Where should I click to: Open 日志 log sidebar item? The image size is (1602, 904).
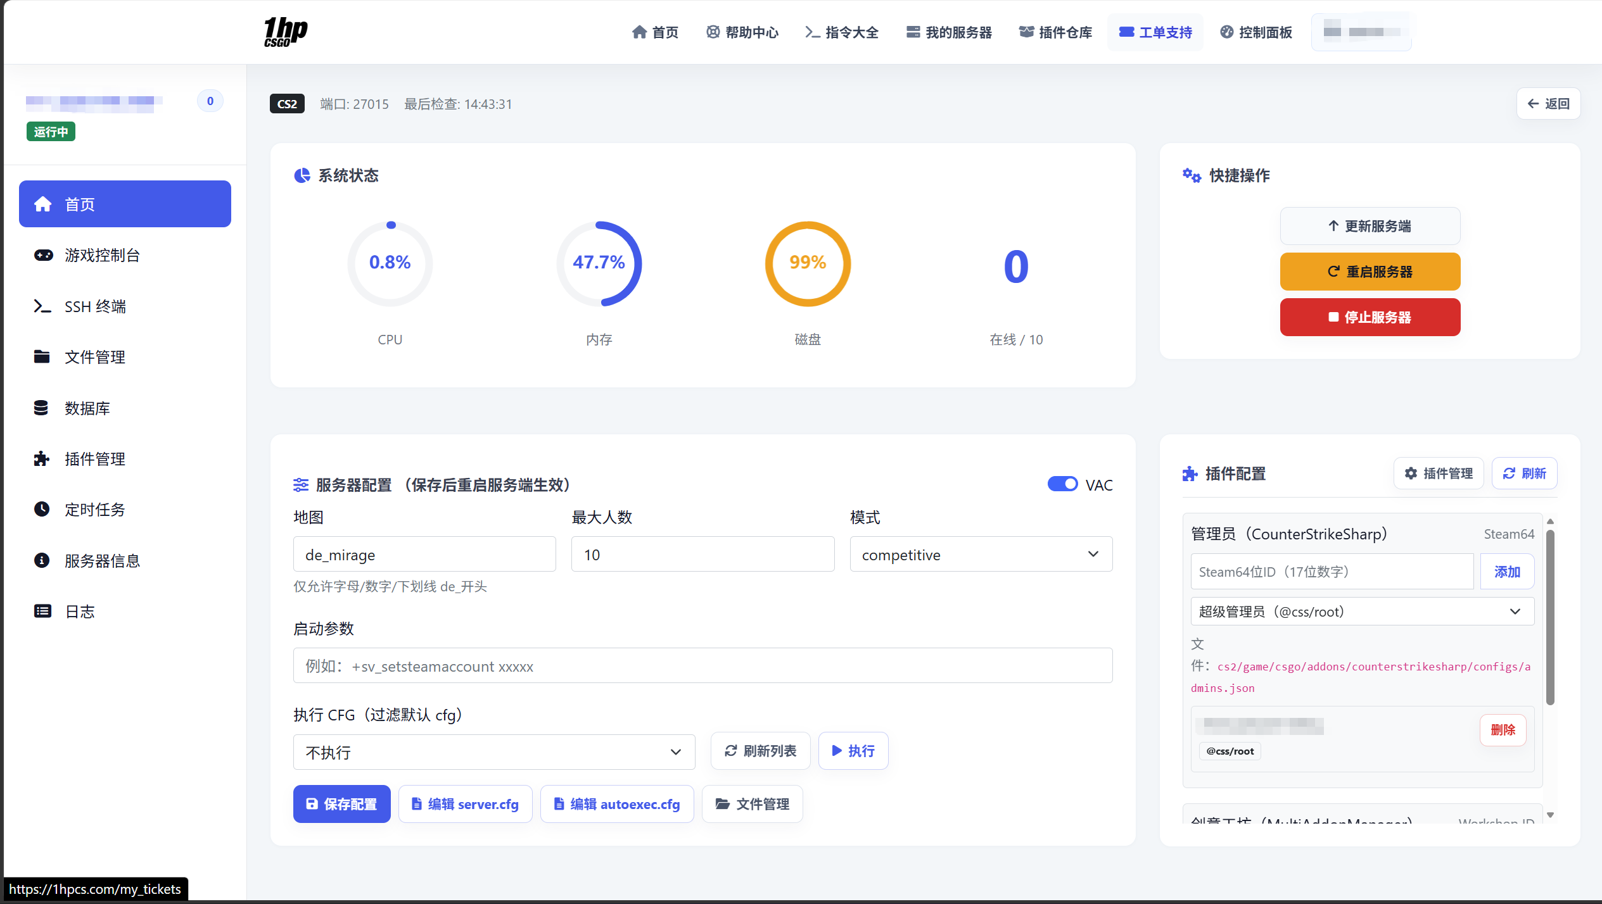[x=125, y=612]
